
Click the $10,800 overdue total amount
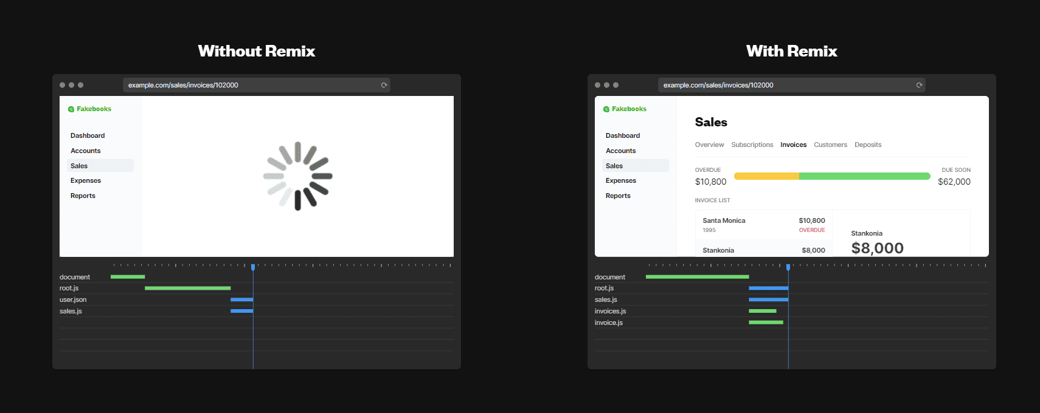click(x=710, y=182)
